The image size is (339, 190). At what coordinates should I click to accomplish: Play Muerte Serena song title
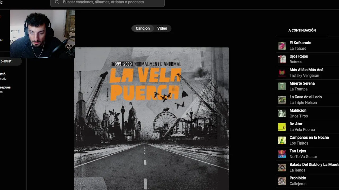302,83
